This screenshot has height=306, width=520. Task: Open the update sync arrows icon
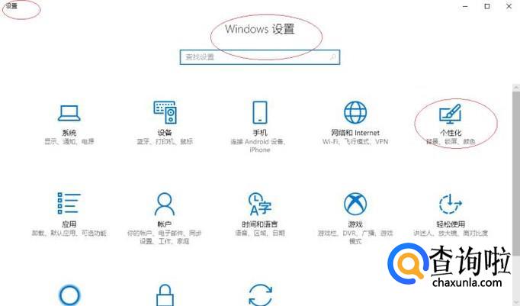pyautogui.click(x=260, y=295)
